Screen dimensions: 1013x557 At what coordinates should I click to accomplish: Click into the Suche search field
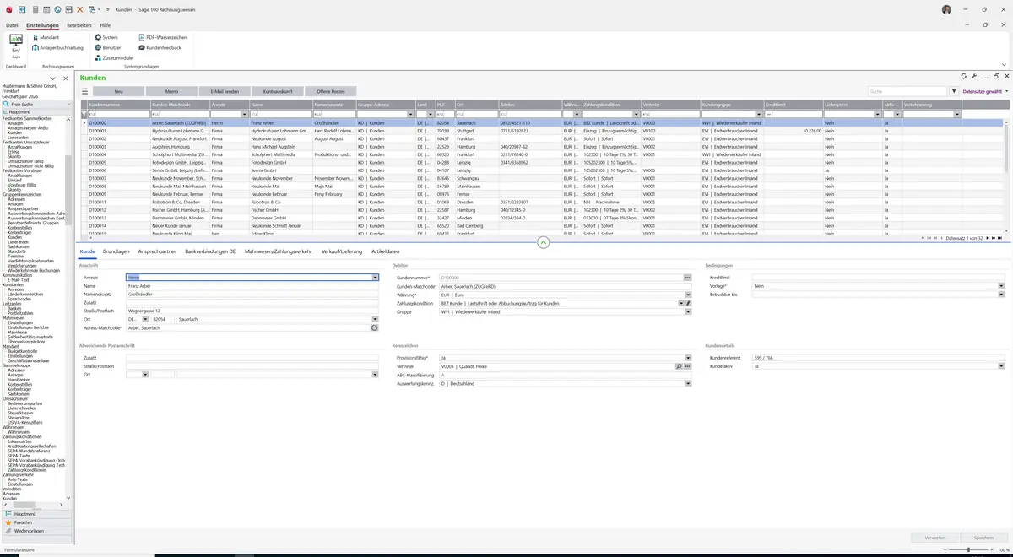[907, 91]
